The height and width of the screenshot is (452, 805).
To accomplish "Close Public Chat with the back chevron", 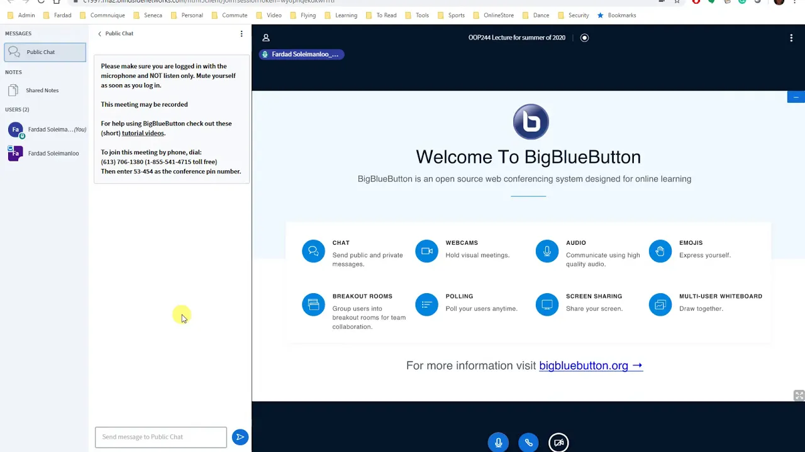I will point(99,34).
